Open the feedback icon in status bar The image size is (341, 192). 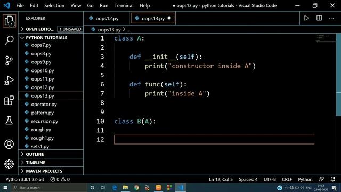point(321,179)
